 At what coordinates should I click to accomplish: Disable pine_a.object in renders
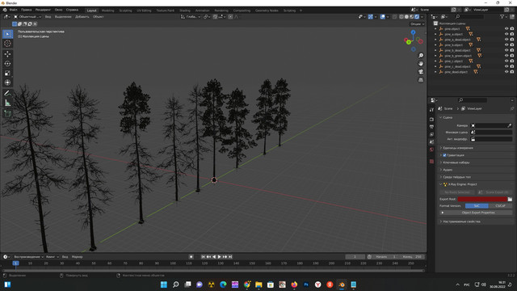512,34
